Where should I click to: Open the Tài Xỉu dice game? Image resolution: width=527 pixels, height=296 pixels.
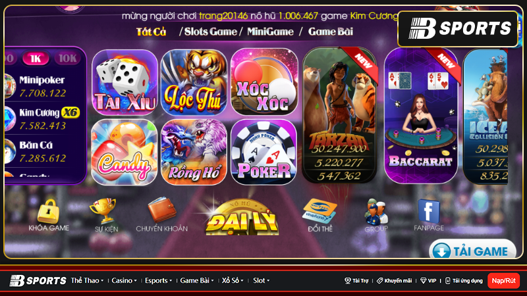(125, 82)
